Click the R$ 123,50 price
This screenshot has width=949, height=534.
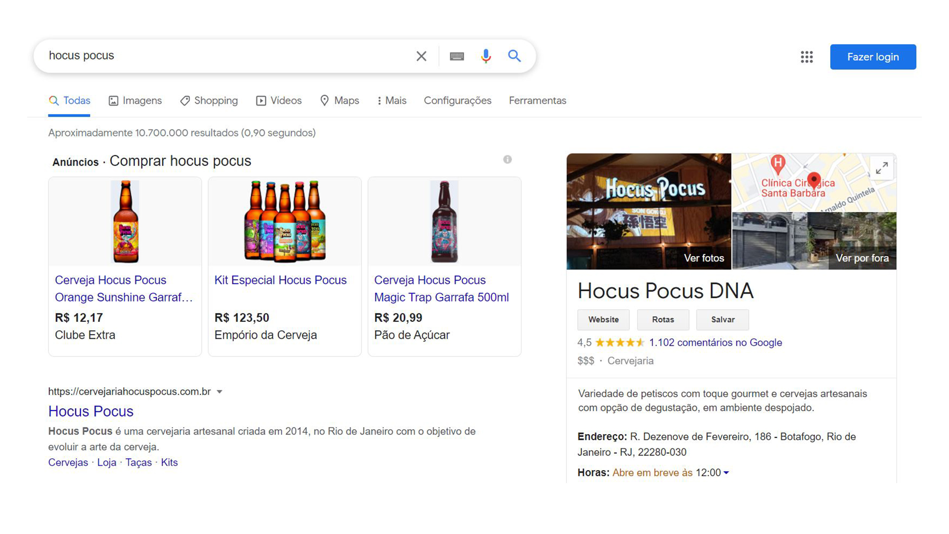[x=242, y=318]
